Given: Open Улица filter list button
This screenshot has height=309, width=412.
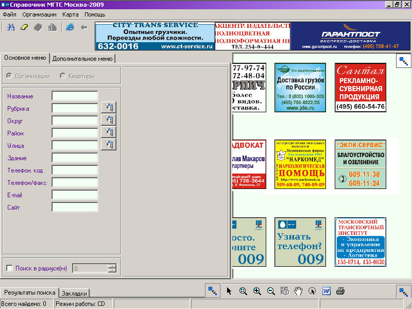Looking at the screenshot, I should coord(109,145).
